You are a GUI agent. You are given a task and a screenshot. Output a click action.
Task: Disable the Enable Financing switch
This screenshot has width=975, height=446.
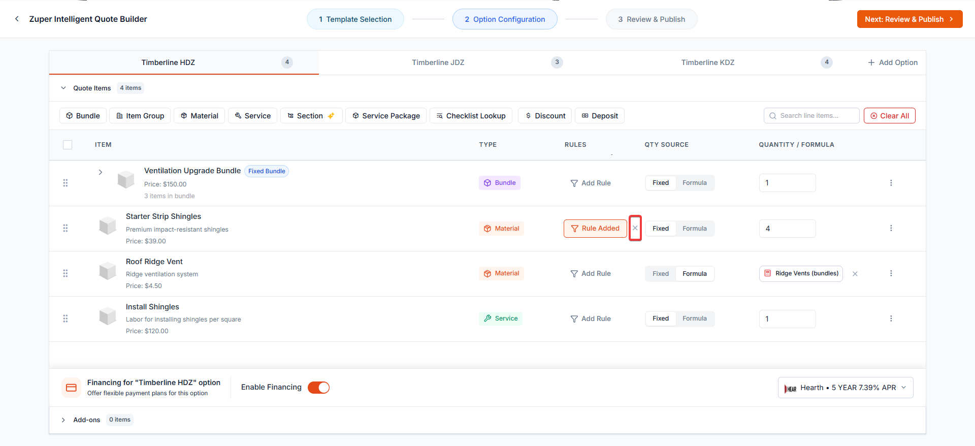[319, 388]
